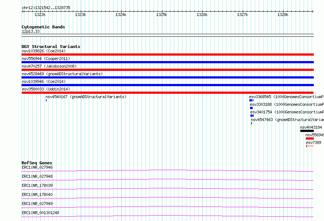Select the blue bar for nsv1039946
Screen dimensions: 324x221
click(167, 85)
